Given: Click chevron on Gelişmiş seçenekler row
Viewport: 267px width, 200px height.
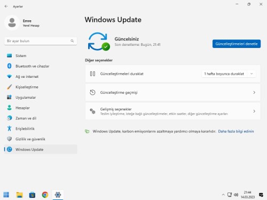Looking at the screenshot, I should tap(254, 111).
